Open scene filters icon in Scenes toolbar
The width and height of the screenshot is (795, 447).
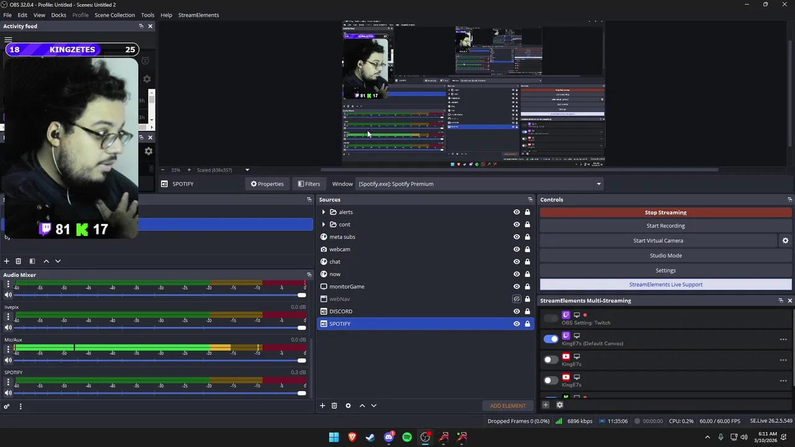click(x=32, y=261)
